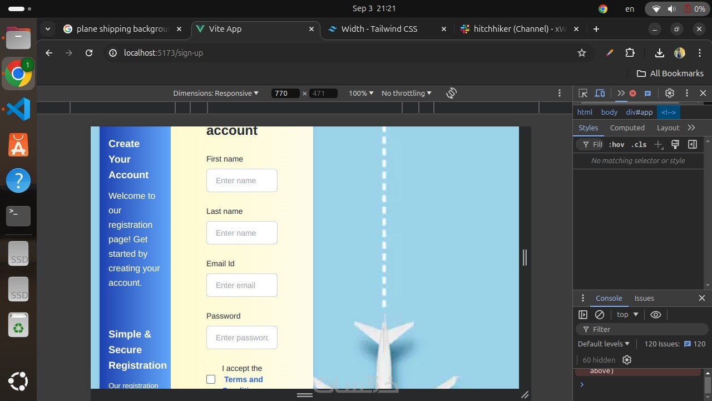Open the 120 issues link in console
The image size is (712, 401).
pos(675,344)
